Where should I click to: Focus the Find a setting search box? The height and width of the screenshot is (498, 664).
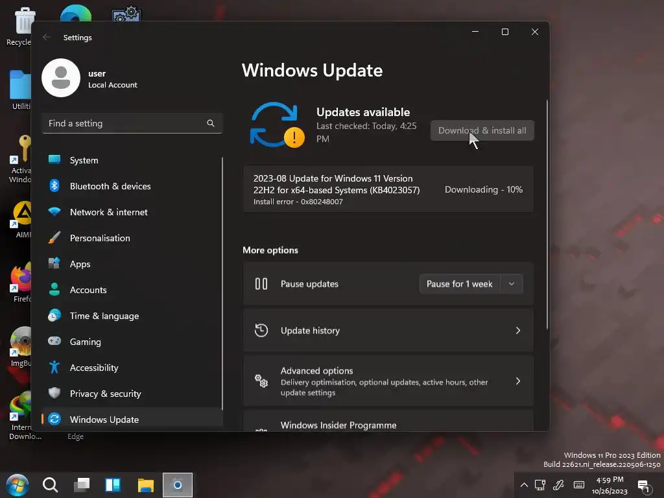coord(132,123)
